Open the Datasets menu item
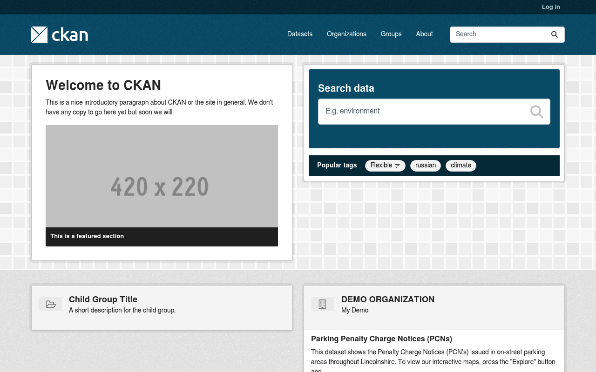Image resolution: width=596 pixels, height=372 pixels. [300, 34]
